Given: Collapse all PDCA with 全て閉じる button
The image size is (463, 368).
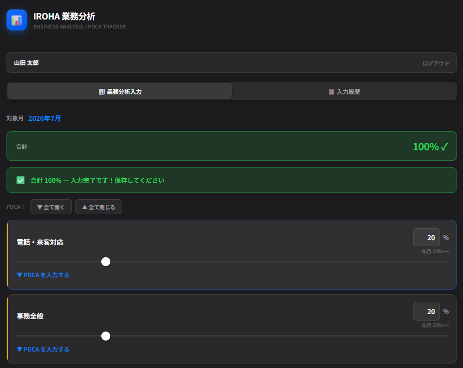Looking at the screenshot, I should coord(99,207).
